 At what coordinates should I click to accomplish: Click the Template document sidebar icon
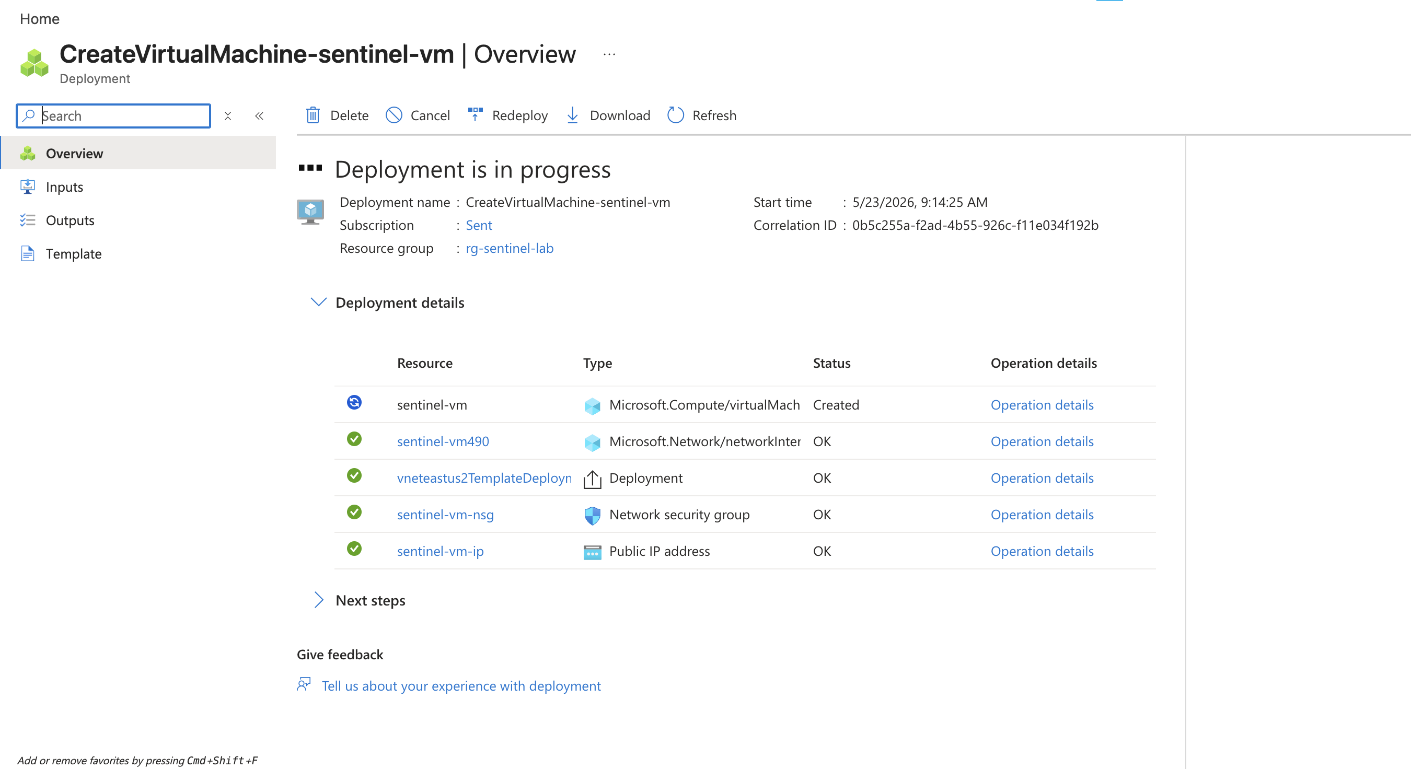coord(27,253)
